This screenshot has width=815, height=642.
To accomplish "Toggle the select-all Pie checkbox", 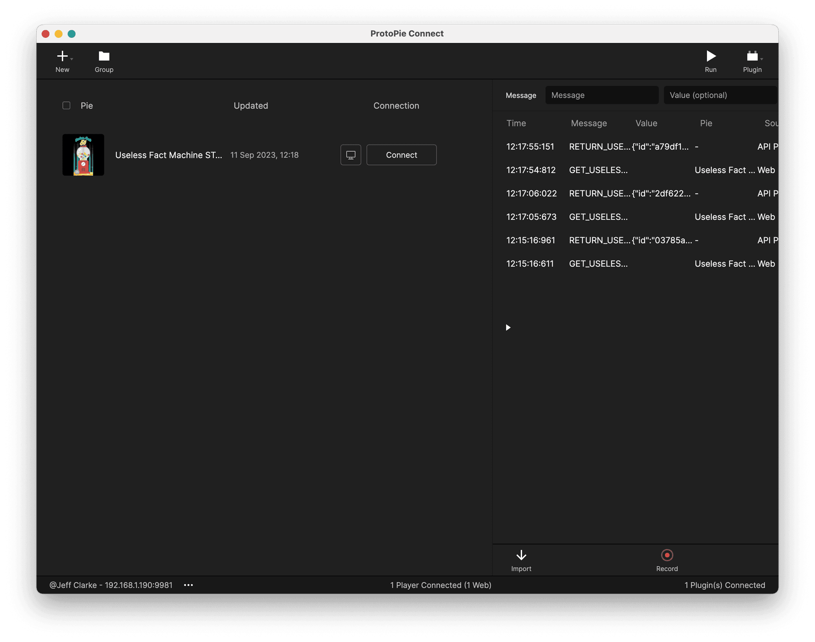I will [66, 105].
